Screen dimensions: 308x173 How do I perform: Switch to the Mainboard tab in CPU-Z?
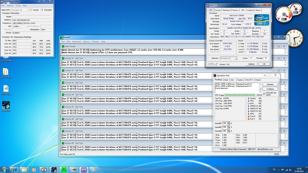coord(226,10)
